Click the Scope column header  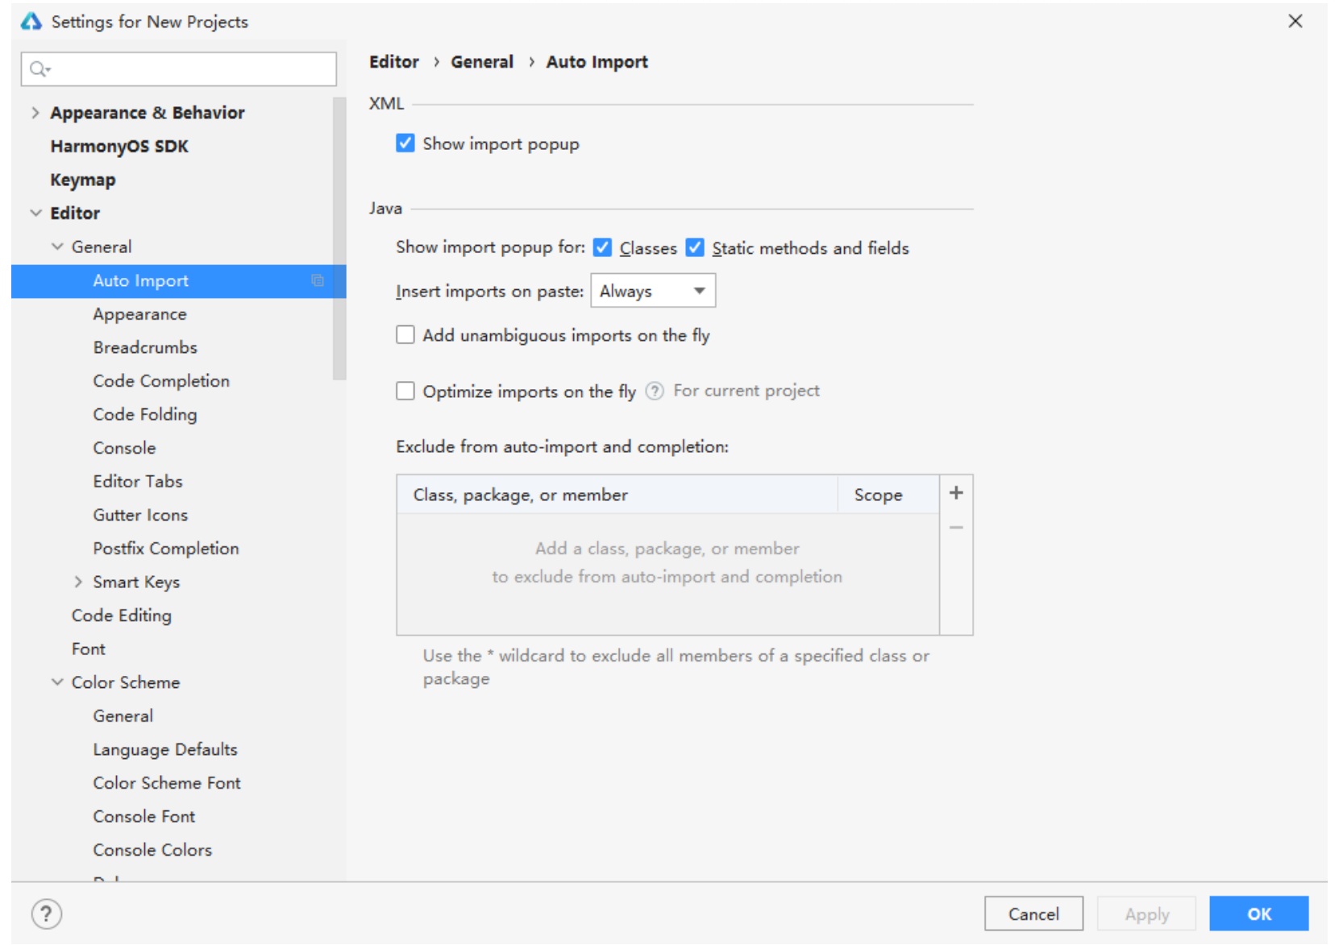(x=888, y=495)
